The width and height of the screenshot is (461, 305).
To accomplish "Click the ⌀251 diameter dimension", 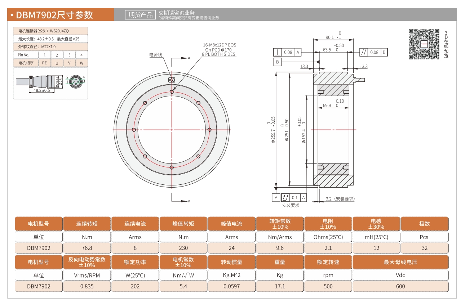I will (x=287, y=135).
